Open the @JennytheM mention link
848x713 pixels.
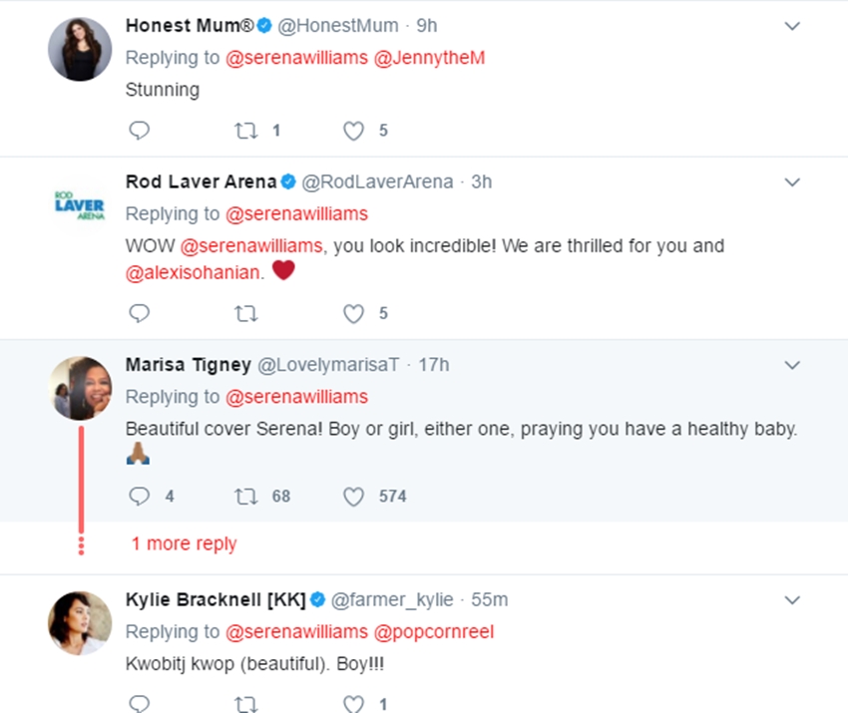(429, 58)
